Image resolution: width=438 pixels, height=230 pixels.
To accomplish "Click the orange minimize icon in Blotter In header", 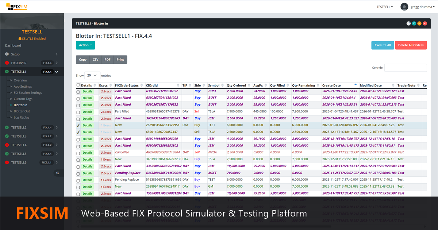I will (x=419, y=23).
